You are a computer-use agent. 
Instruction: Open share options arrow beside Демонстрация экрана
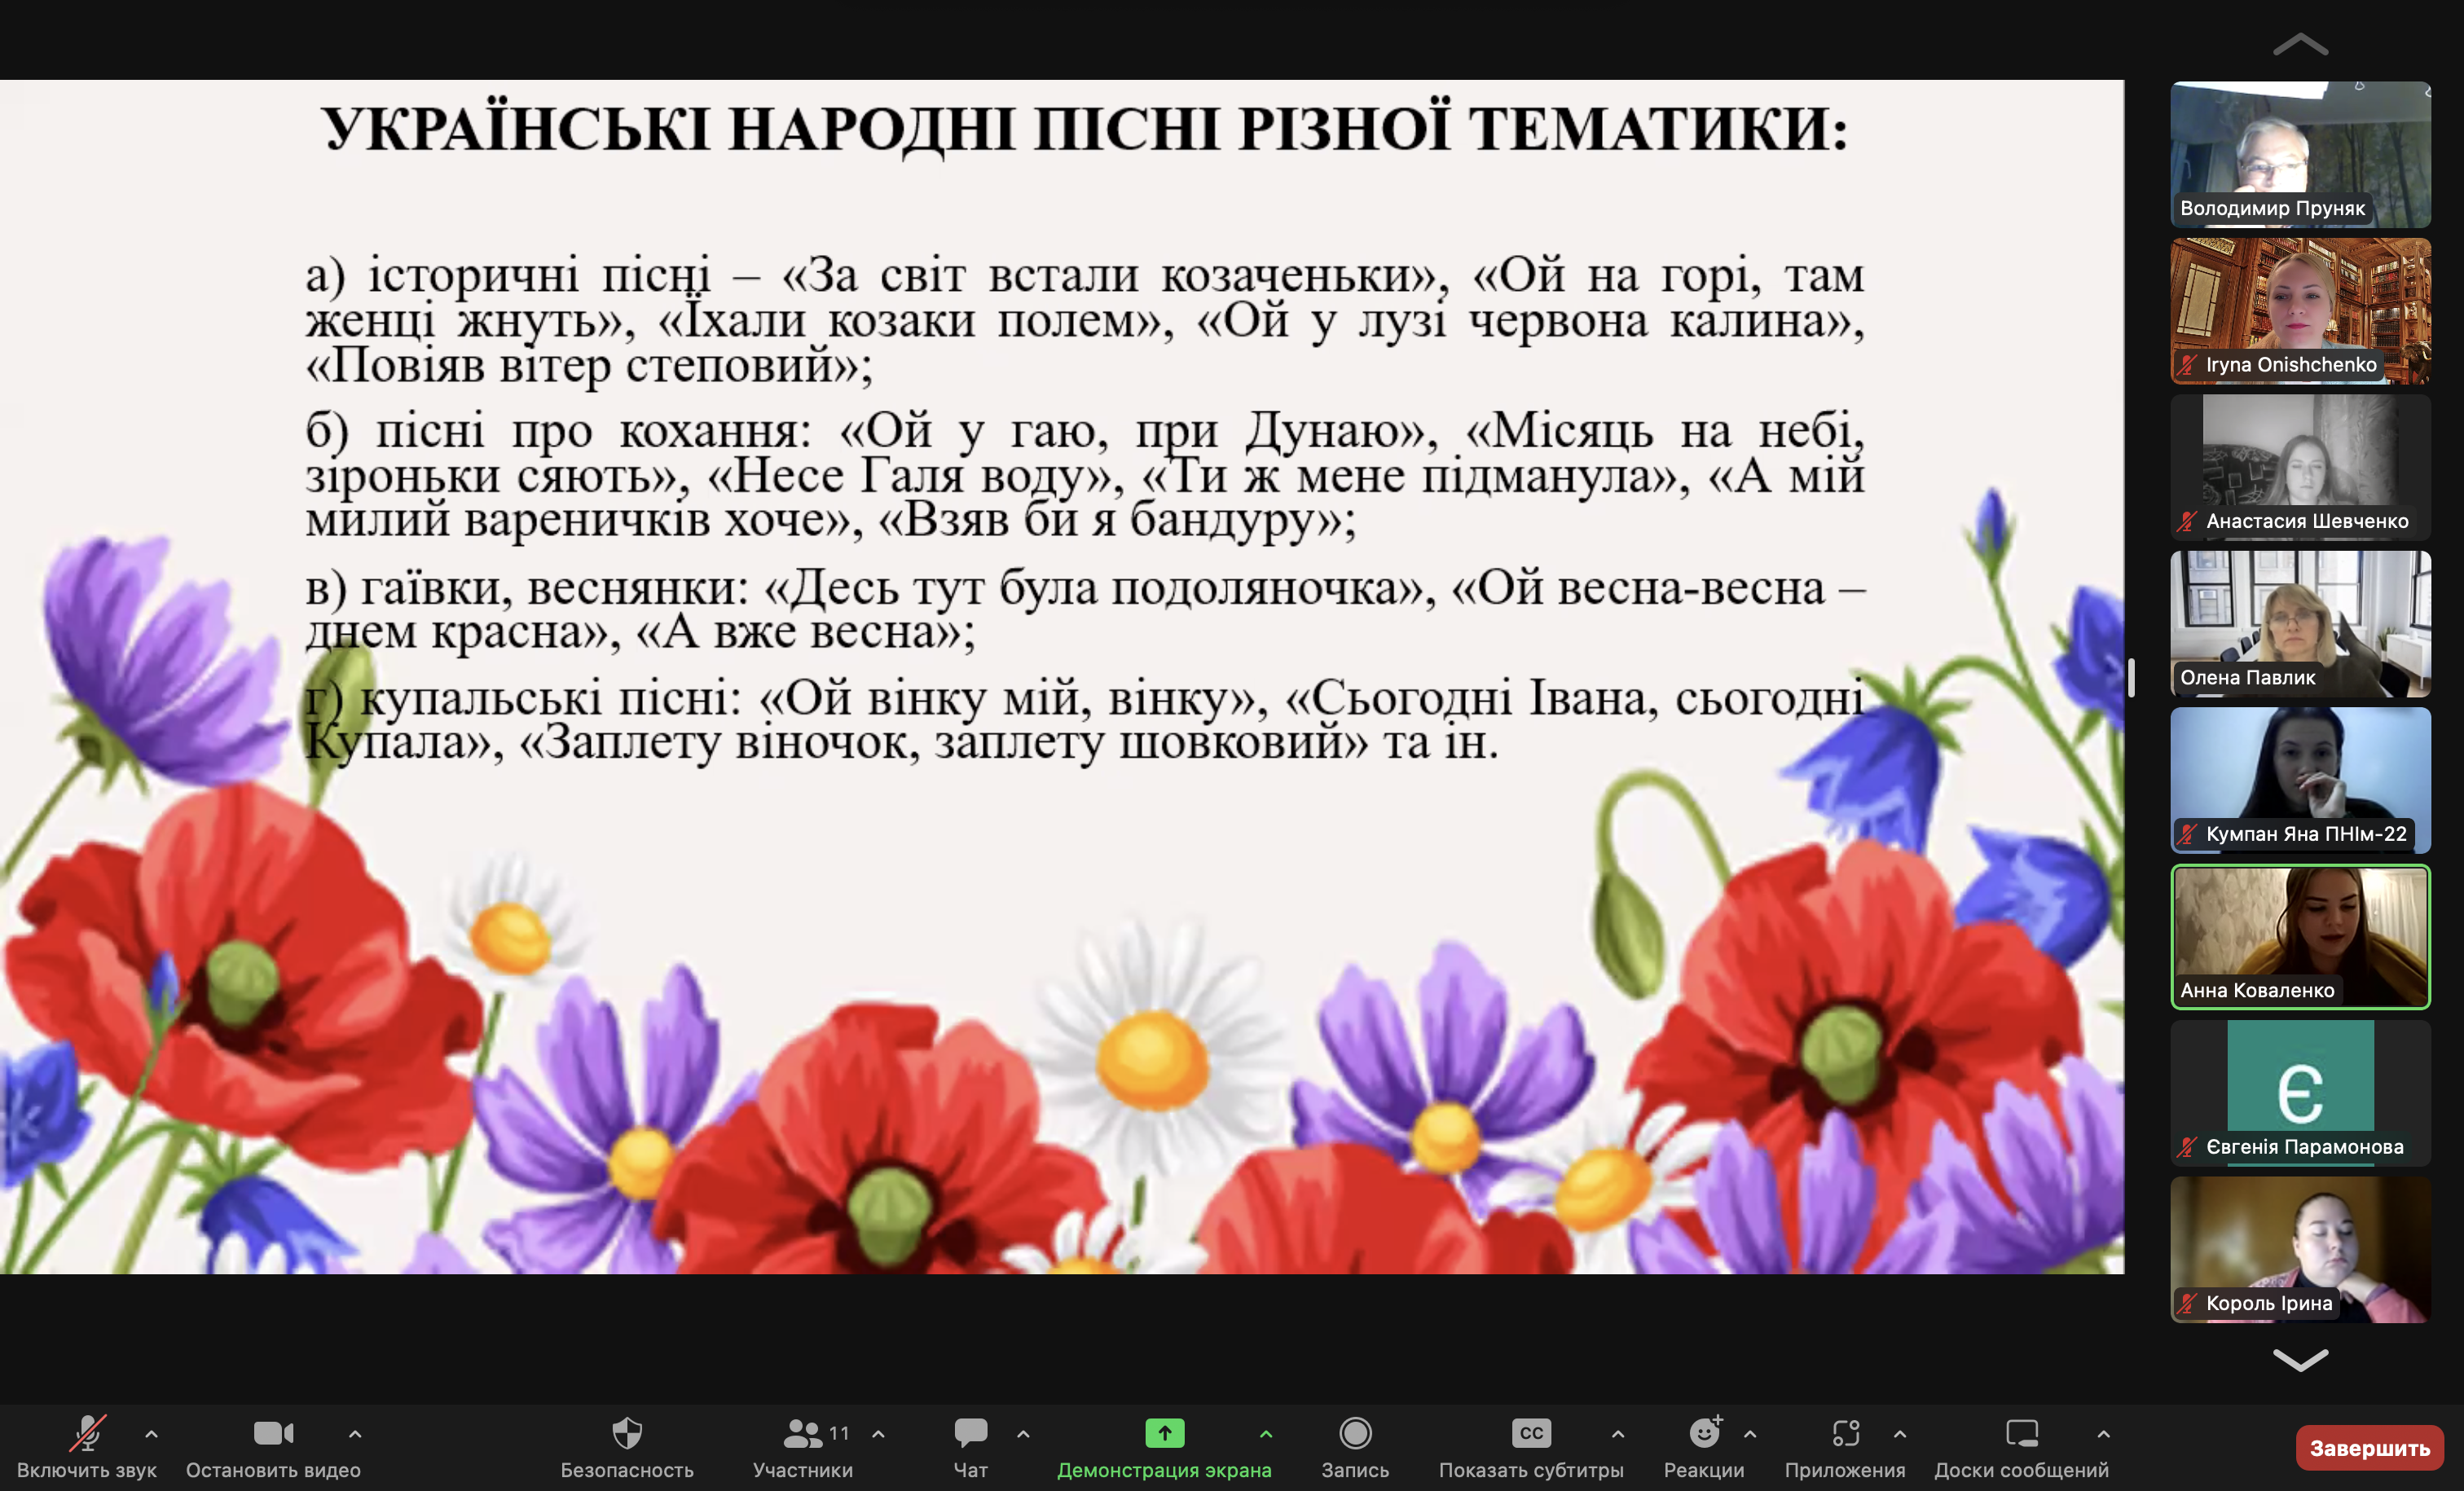click(x=1266, y=1434)
